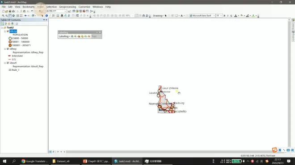
Task: Select the Zoom In tool
Action: pos(3,16)
